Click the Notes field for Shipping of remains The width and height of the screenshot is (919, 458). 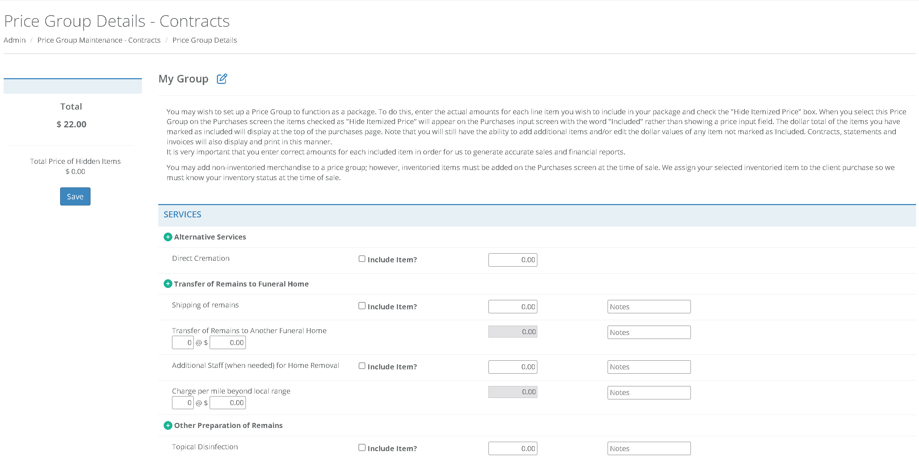(x=649, y=307)
